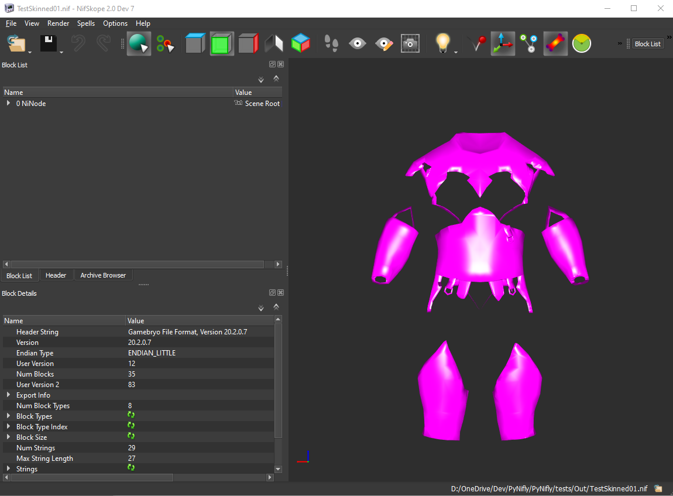Click the Scene Root value cell
The width and height of the screenshot is (673, 496).
pyautogui.click(x=257, y=104)
